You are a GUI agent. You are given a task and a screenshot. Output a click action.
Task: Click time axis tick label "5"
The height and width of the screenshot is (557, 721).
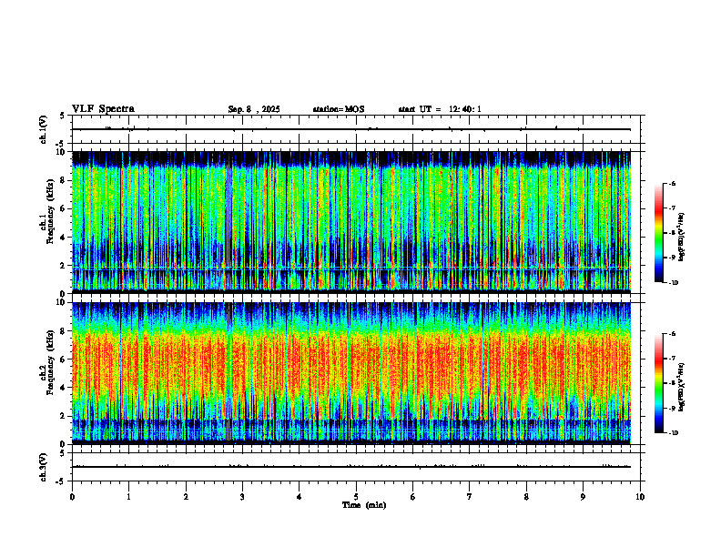(356, 497)
